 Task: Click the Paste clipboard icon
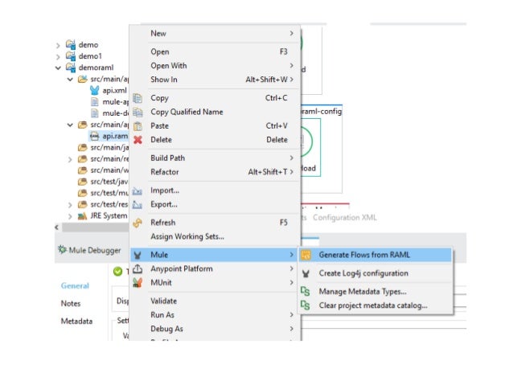point(137,126)
